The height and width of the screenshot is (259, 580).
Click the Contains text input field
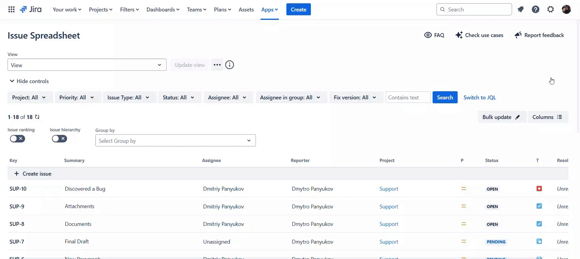408,98
